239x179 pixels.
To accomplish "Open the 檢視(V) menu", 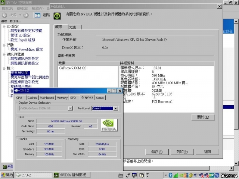I will click(38, 8).
